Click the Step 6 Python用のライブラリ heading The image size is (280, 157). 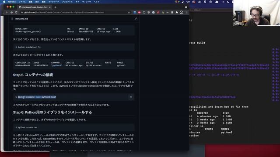[x=52, y=113]
